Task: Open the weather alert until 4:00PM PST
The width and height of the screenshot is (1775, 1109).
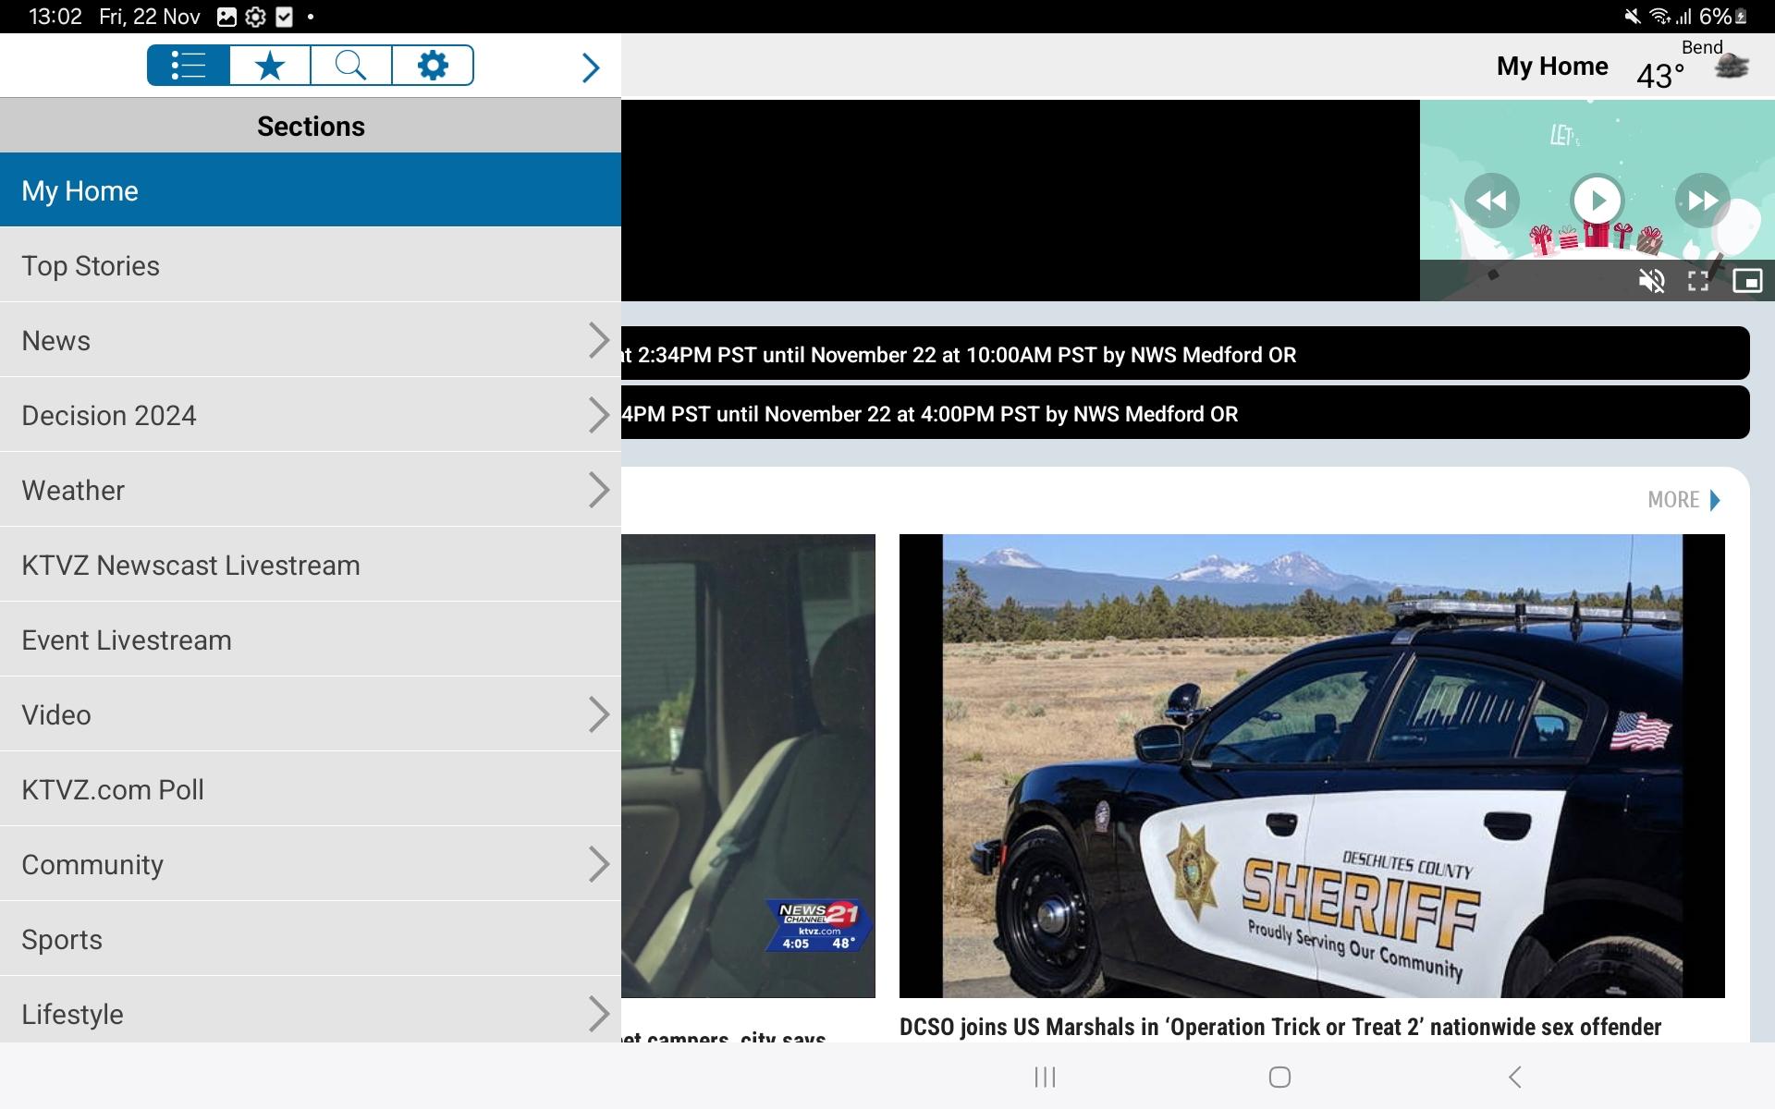Action: (1185, 413)
